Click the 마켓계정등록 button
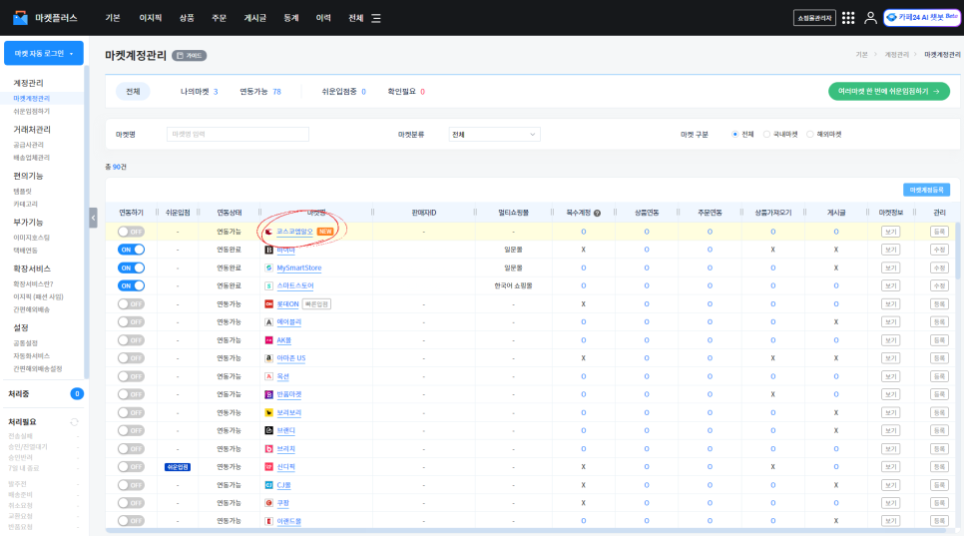 [x=926, y=190]
